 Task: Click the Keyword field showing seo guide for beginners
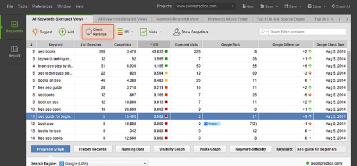coord(321,149)
